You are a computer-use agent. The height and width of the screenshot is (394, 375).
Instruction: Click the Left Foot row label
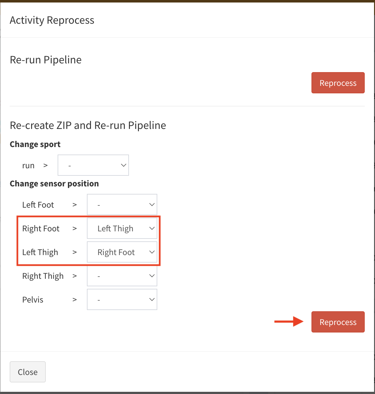(38, 205)
